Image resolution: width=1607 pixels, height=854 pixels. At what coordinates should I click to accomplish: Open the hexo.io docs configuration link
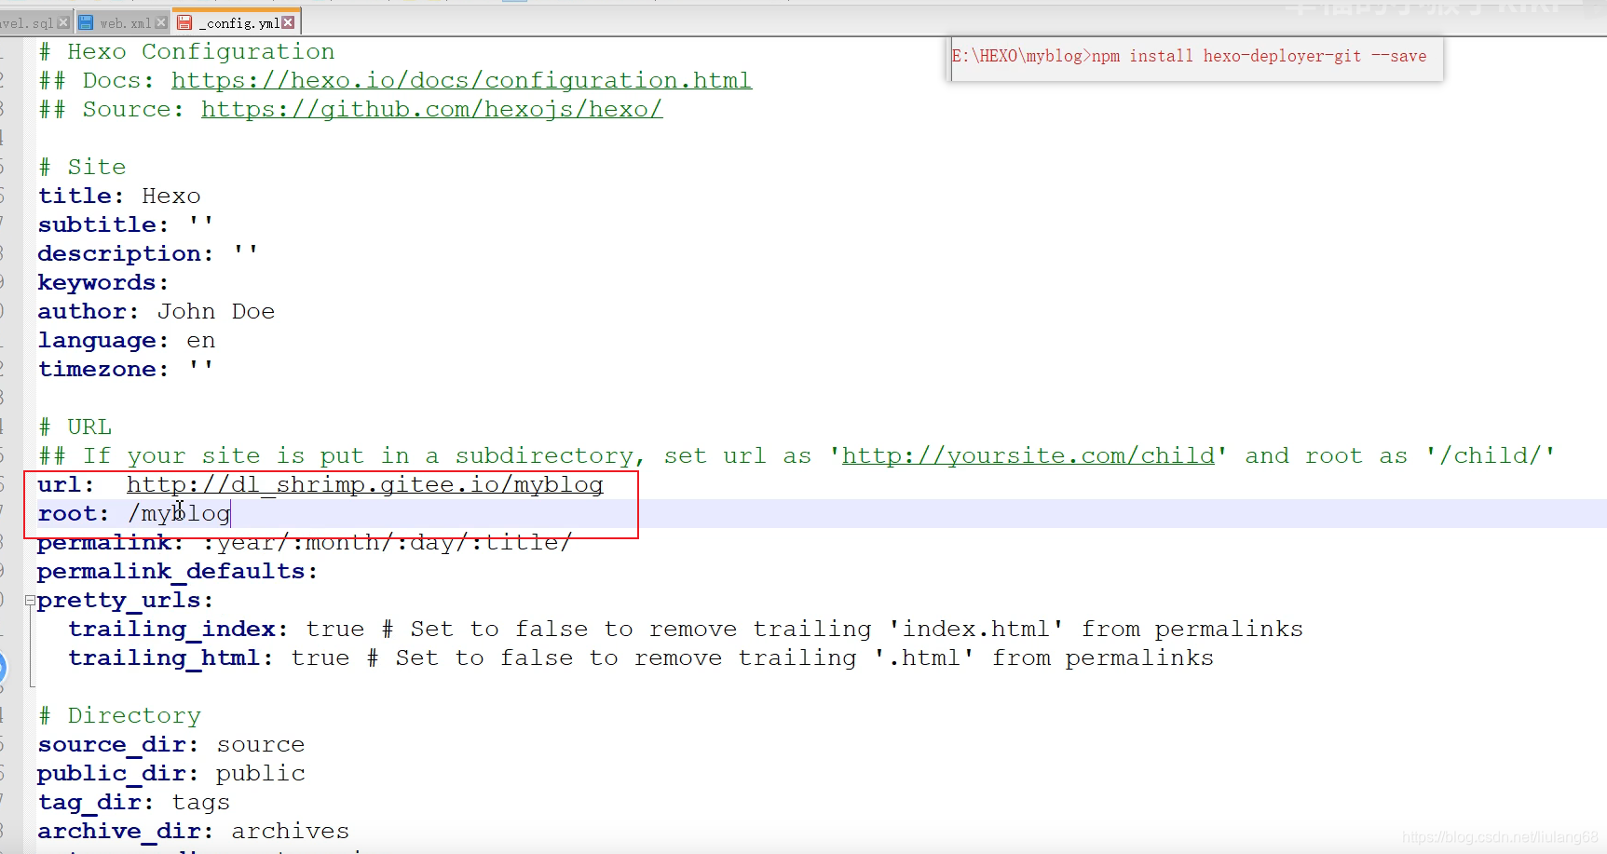point(461,81)
